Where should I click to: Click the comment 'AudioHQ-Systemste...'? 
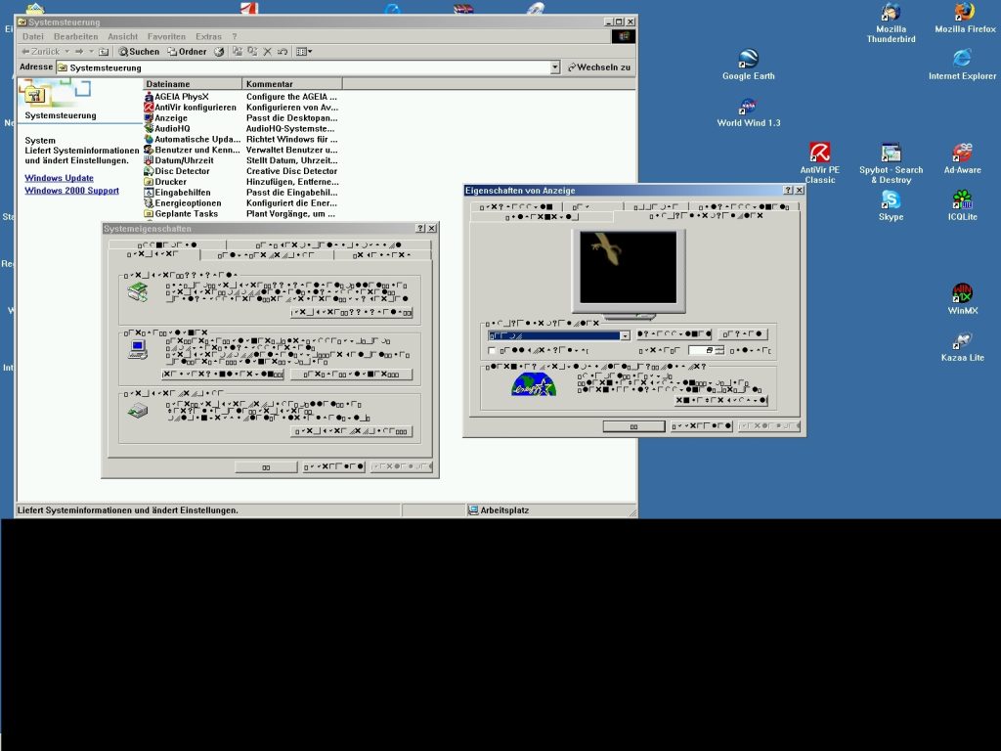(290, 128)
